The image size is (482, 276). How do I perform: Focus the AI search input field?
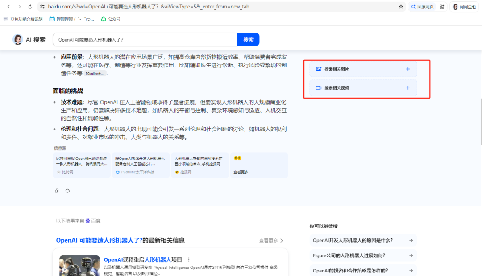click(x=145, y=39)
